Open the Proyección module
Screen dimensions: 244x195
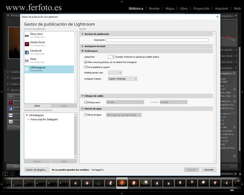pos(201,9)
